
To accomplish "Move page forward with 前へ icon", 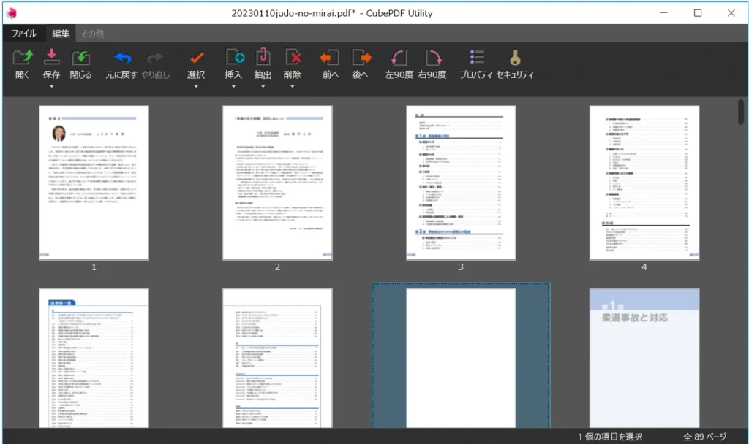I will [331, 58].
